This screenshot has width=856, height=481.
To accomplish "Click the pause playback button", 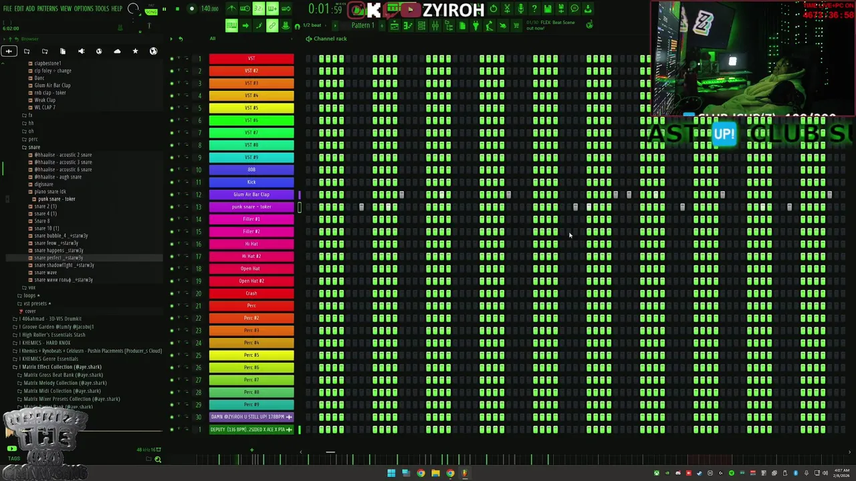I will point(164,9).
